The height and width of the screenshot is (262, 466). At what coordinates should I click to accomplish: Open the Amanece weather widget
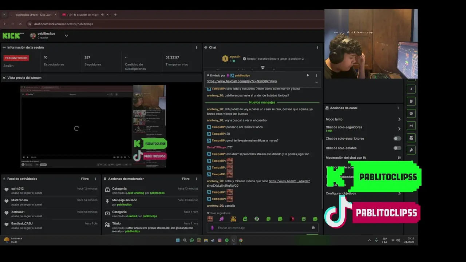[13, 240]
